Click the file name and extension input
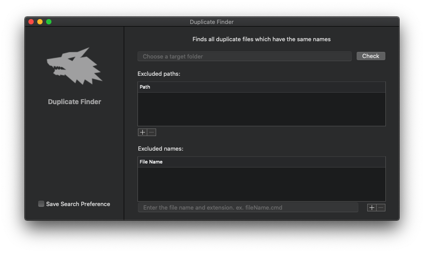The width and height of the screenshot is (424, 253). [x=248, y=207]
